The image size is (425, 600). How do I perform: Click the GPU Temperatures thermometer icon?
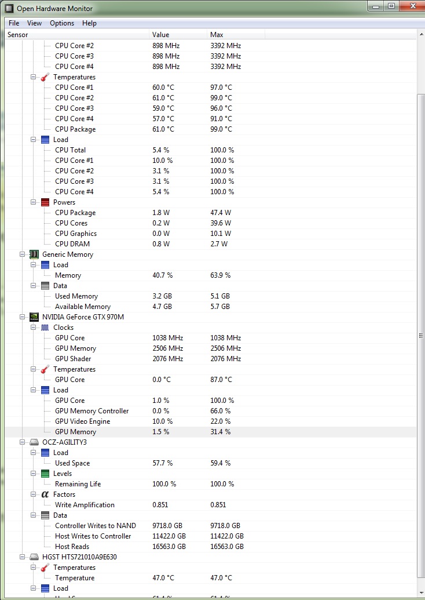45,369
